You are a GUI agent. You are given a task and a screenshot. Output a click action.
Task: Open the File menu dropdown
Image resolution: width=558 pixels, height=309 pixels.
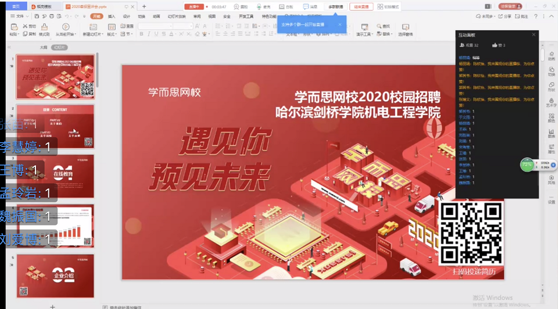tap(19, 16)
